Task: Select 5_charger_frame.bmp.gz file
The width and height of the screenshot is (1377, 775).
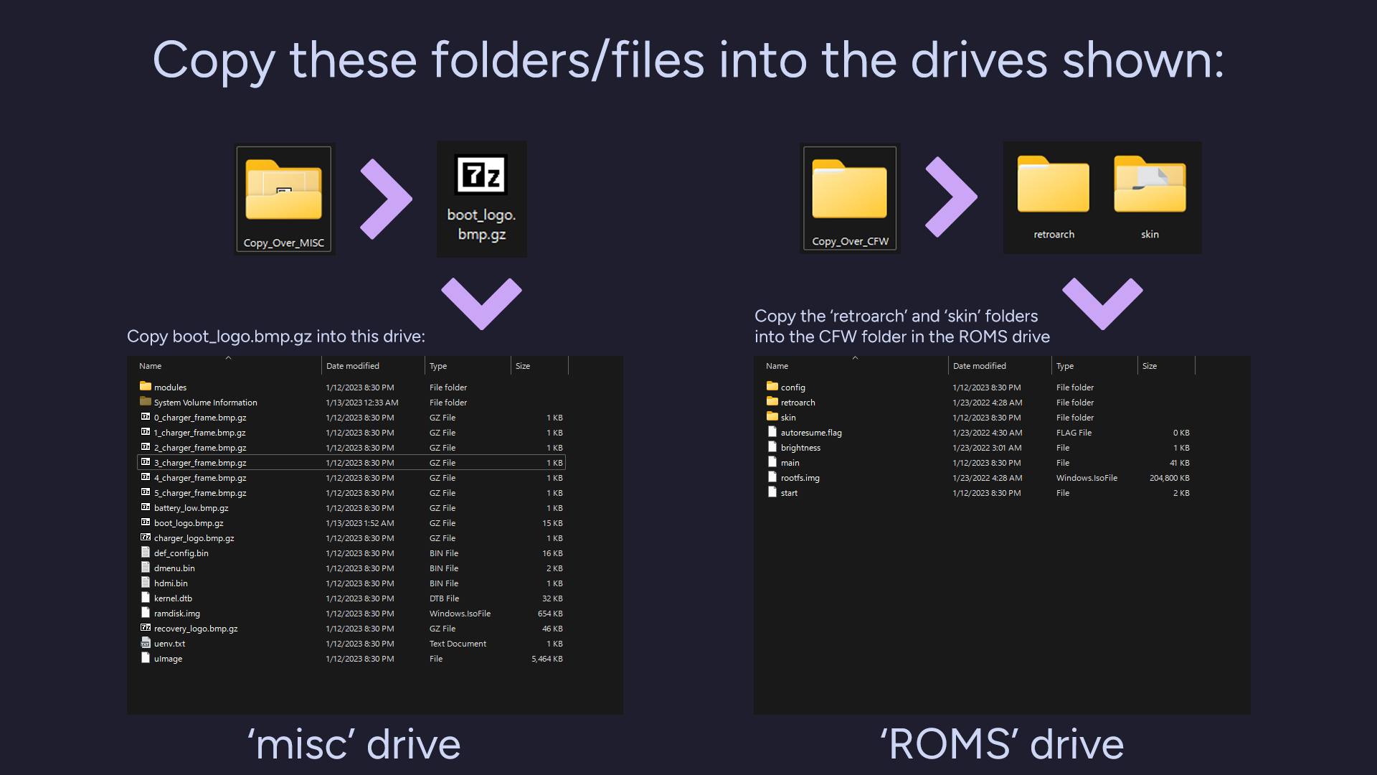Action: click(x=351, y=493)
